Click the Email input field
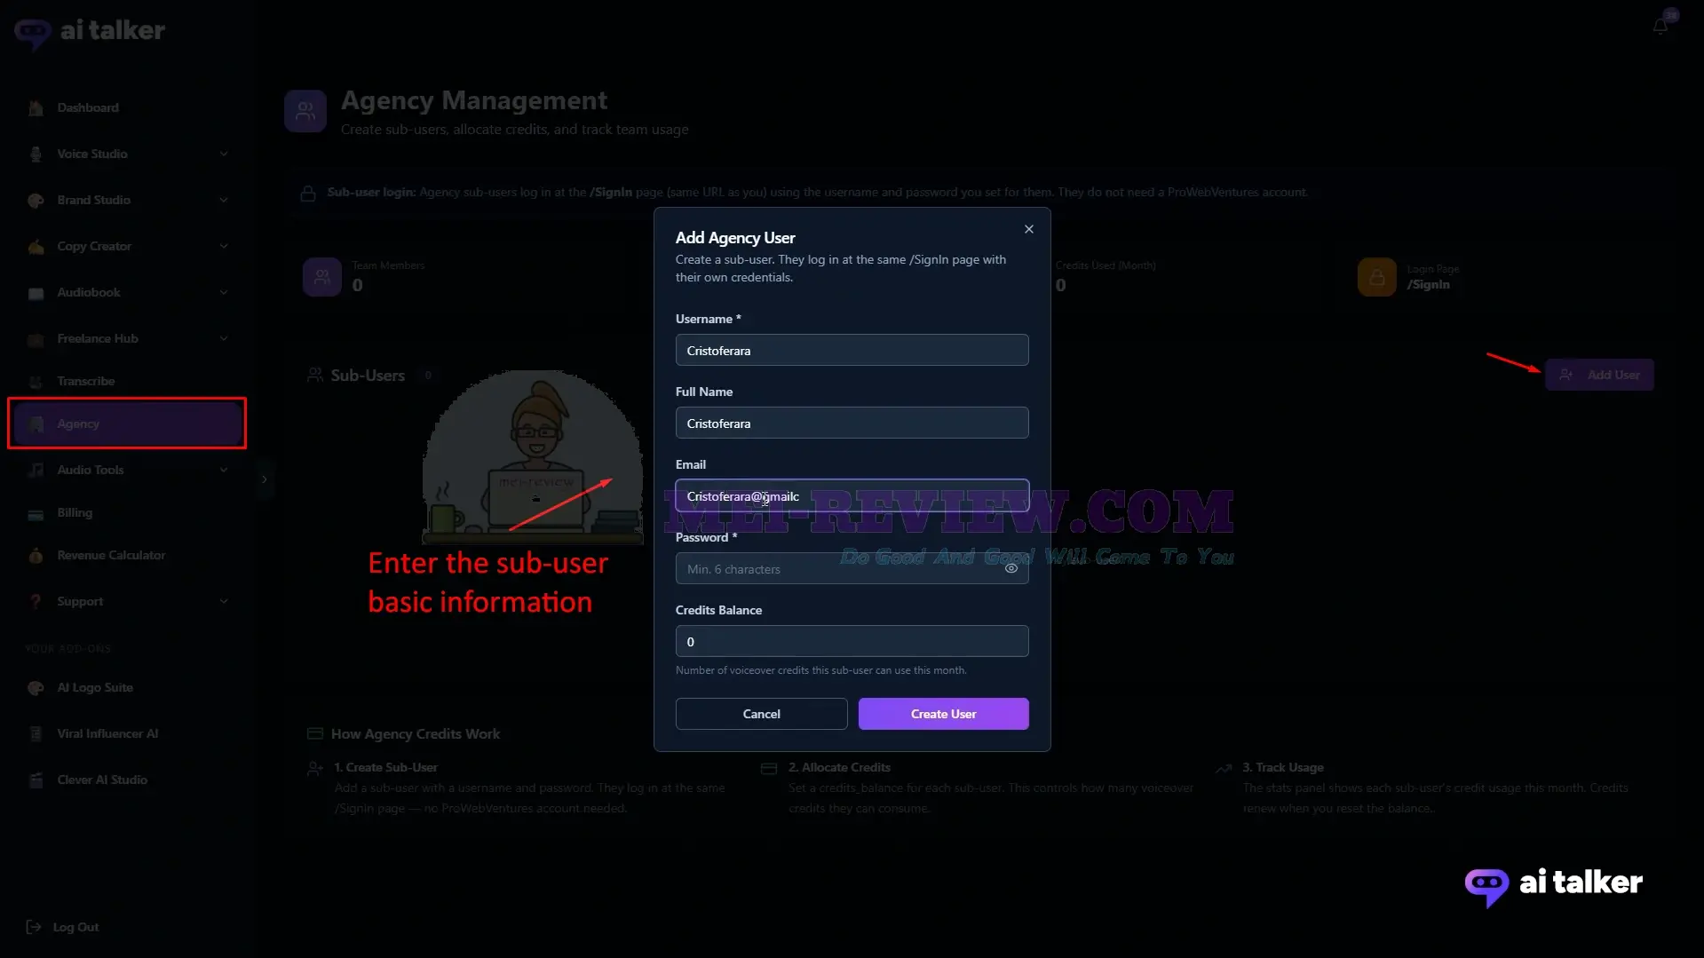 click(x=852, y=495)
